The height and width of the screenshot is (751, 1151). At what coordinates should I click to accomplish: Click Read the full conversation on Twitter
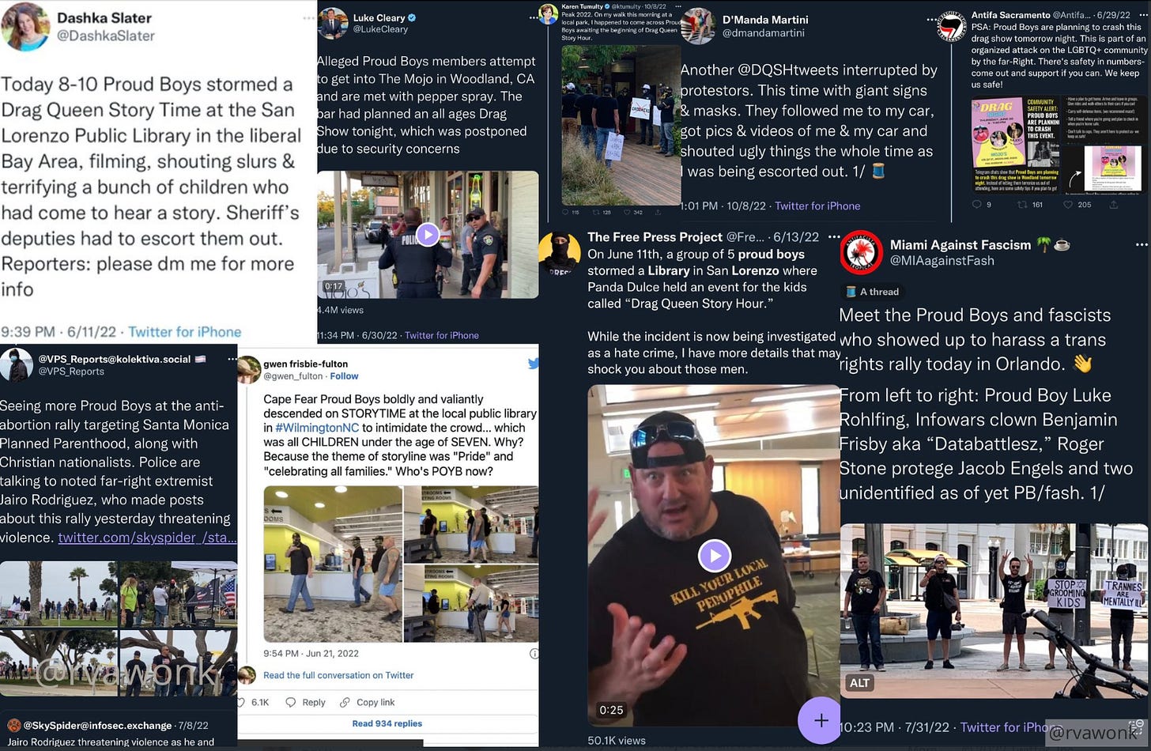(338, 675)
